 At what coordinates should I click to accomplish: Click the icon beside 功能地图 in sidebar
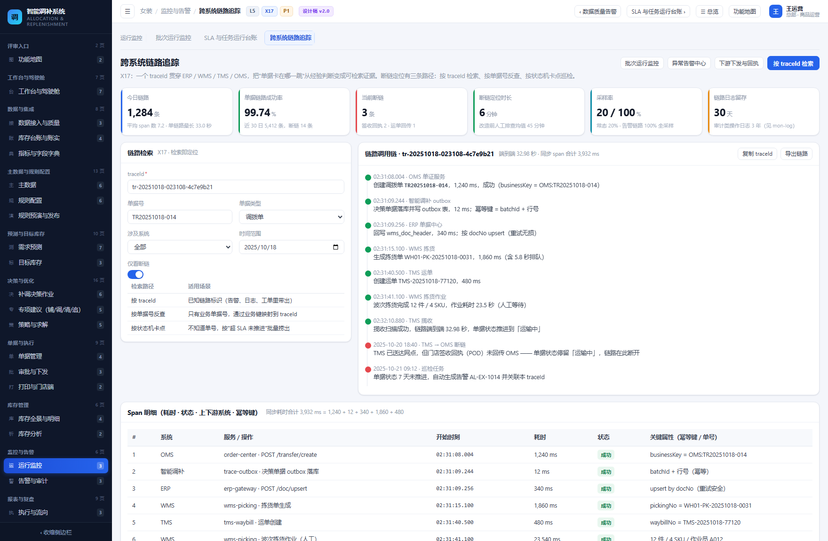coord(11,60)
